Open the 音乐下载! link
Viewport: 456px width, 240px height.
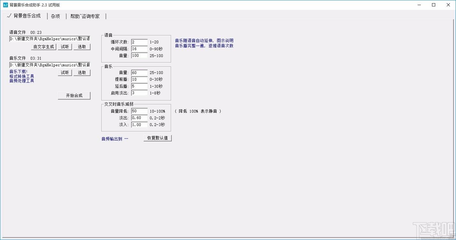point(19,71)
